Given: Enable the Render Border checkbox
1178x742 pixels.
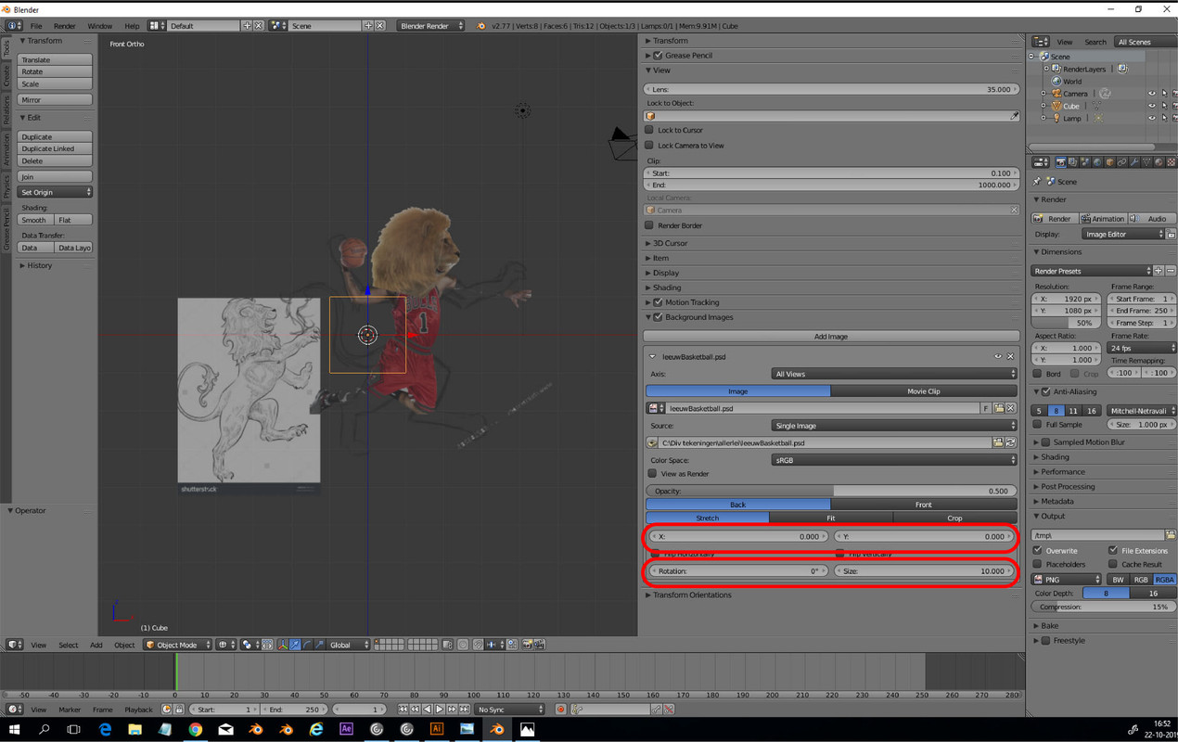Looking at the screenshot, I should [x=649, y=225].
